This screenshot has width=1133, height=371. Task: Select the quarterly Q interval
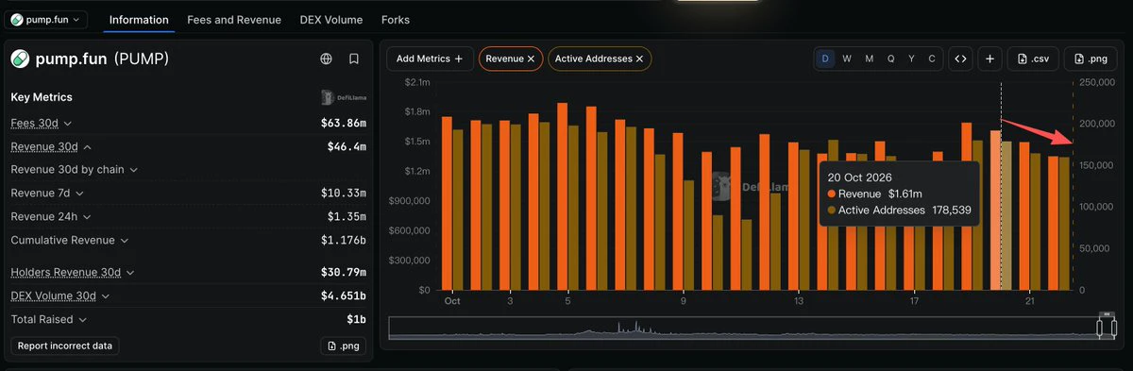(x=890, y=59)
